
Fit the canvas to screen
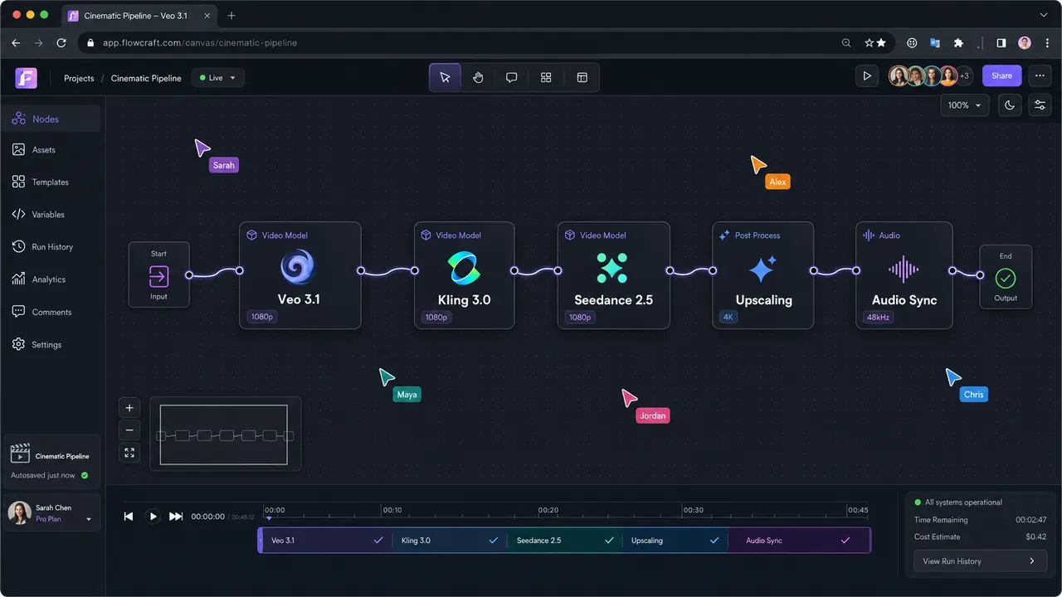pos(129,453)
